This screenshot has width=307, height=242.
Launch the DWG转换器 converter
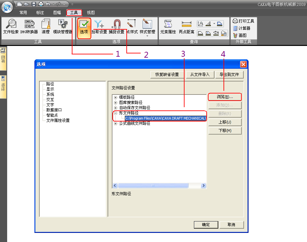[x=30, y=27]
